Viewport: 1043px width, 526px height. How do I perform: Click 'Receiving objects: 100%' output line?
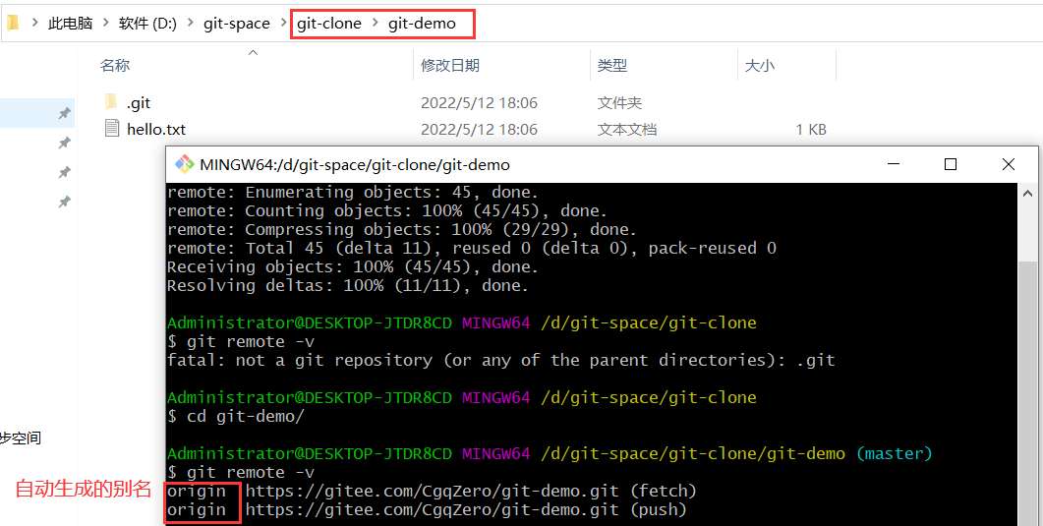[x=353, y=267]
